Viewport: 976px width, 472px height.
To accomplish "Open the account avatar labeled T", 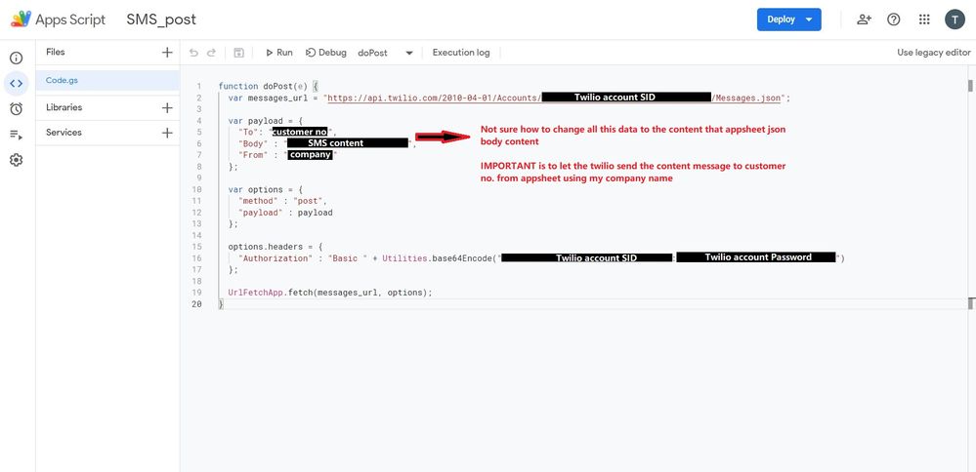I will 955,20.
